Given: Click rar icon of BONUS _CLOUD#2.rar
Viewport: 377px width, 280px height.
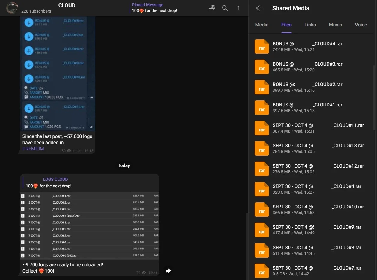Looking at the screenshot, I should pos(262,87).
